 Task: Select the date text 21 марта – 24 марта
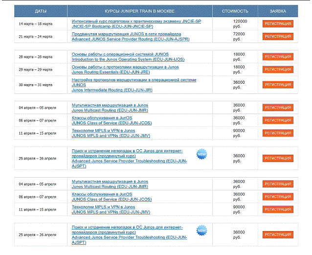pos(36,37)
